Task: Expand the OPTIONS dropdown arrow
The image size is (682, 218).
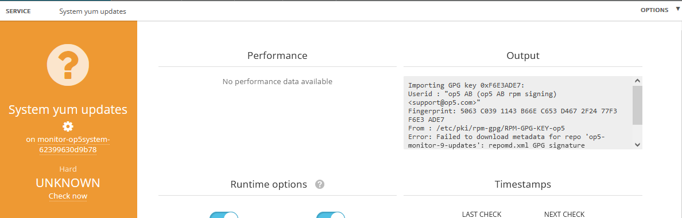Action: (x=677, y=9)
